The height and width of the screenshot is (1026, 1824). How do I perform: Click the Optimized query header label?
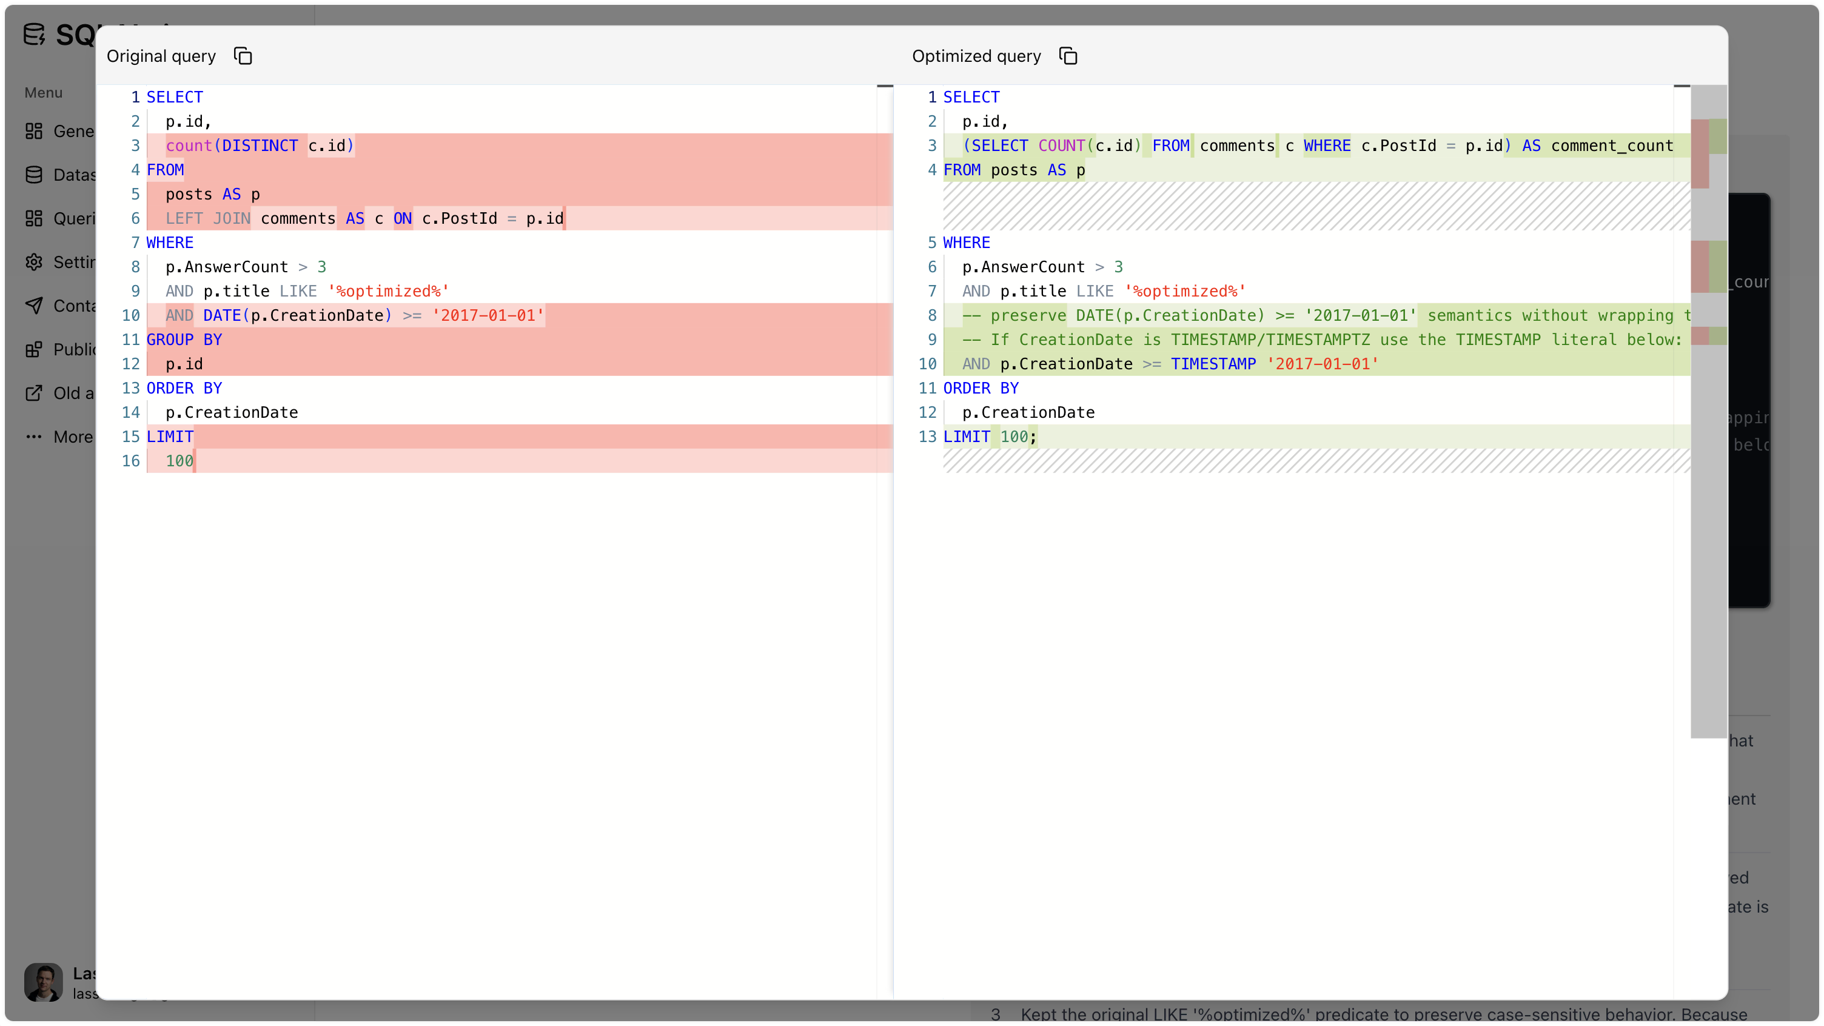pyautogui.click(x=976, y=56)
